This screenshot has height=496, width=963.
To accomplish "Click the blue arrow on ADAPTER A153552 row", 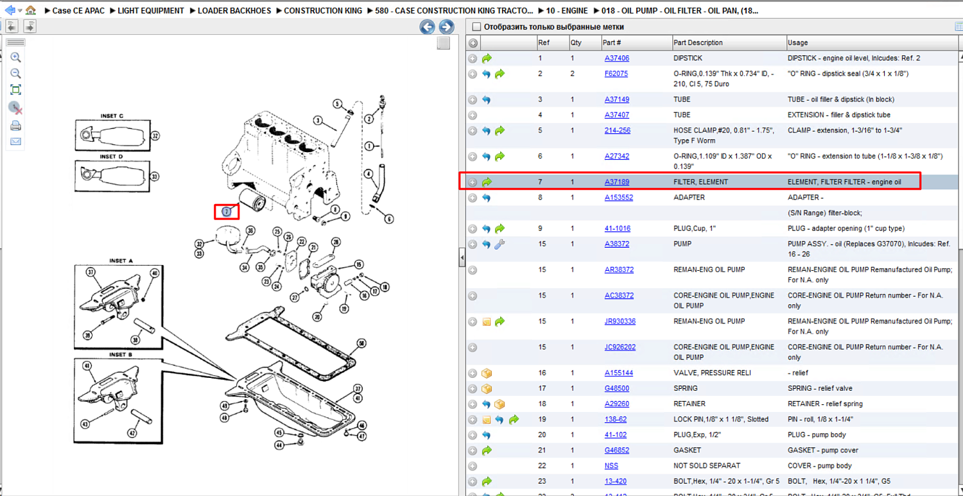I will tap(487, 198).
